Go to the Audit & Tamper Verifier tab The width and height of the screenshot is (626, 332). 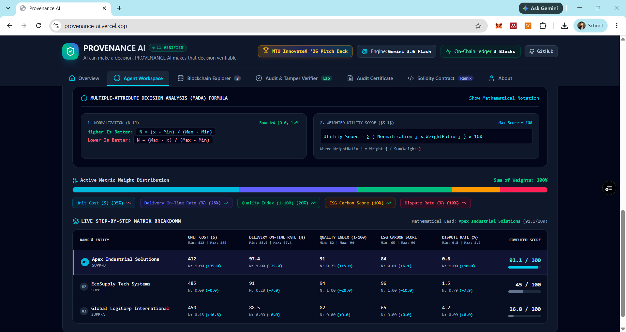tap(293, 78)
